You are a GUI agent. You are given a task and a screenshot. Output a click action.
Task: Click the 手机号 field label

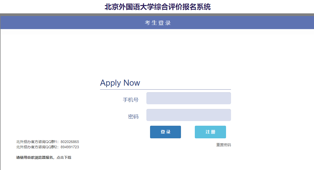pyautogui.click(x=131, y=100)
